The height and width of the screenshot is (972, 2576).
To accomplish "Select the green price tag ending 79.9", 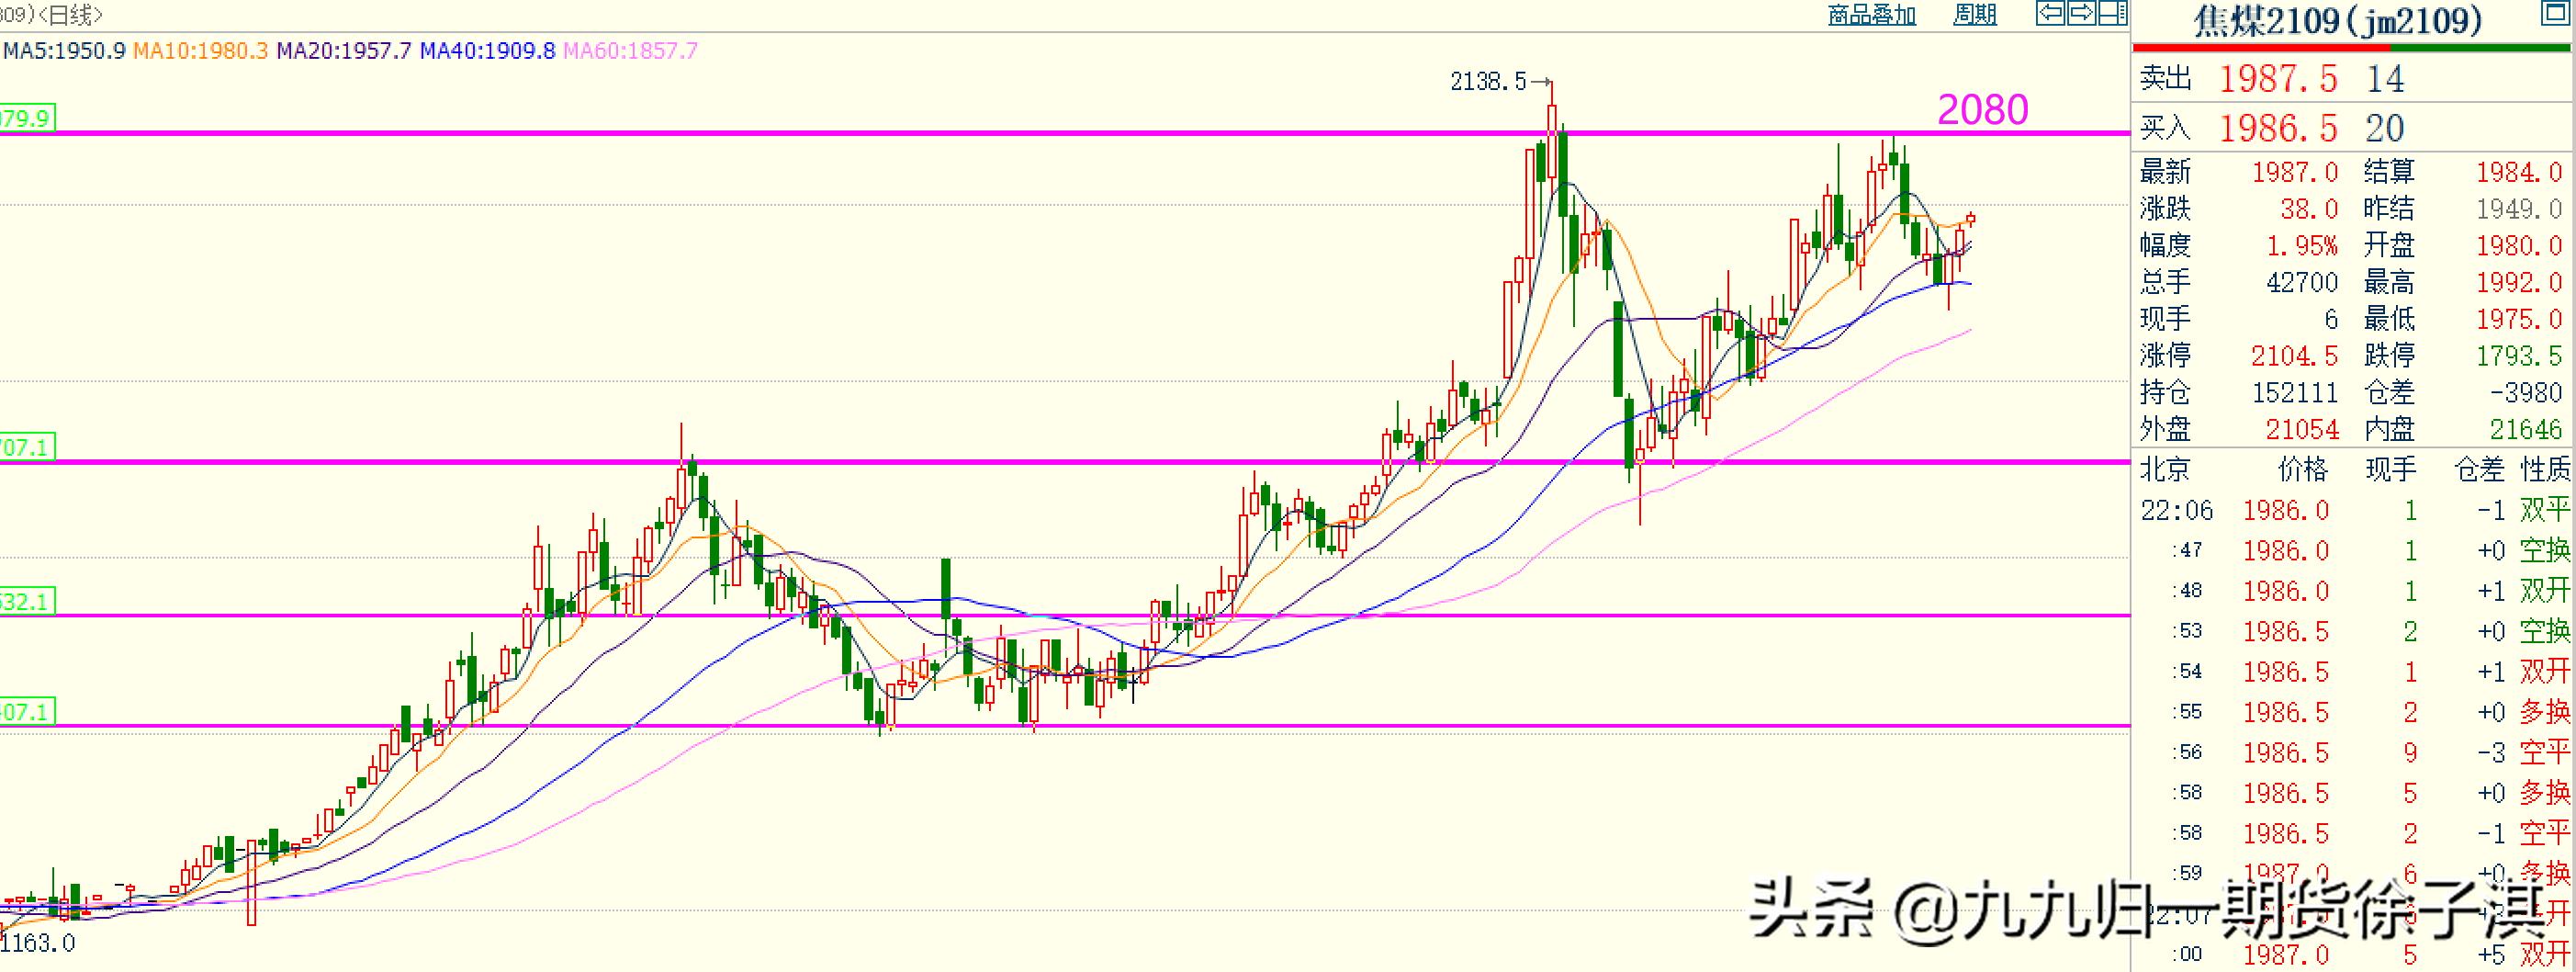I will pyautogui.click(x=27, y=119).
